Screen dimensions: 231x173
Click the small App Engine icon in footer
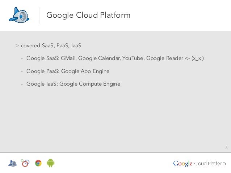[12, 163]
